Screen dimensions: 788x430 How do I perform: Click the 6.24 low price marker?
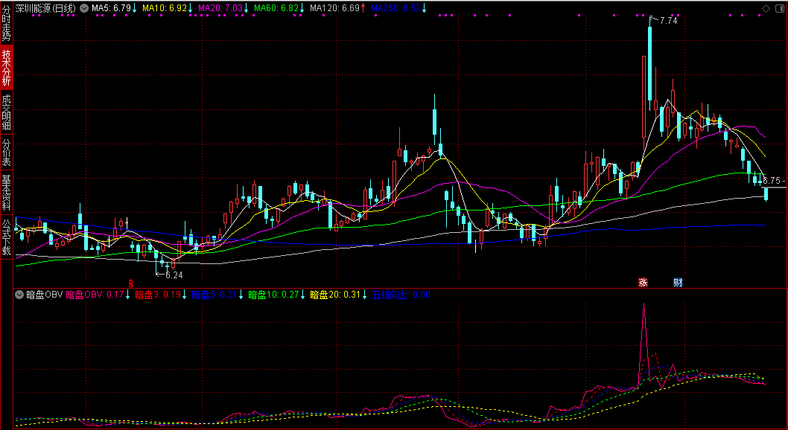(x=174, y=275)
